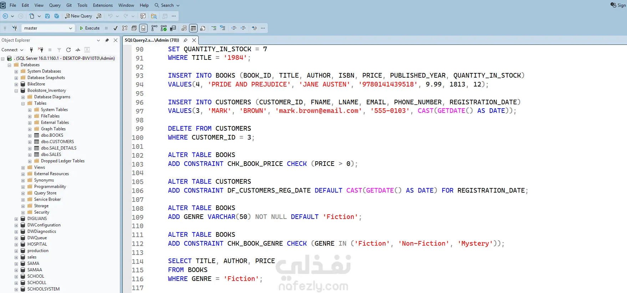Click the Save icon in the toolbar

(x=47, y=16)
